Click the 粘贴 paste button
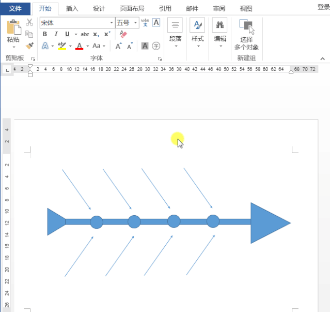330x312 pixels. pyautogui.click(x=13, y=32)
